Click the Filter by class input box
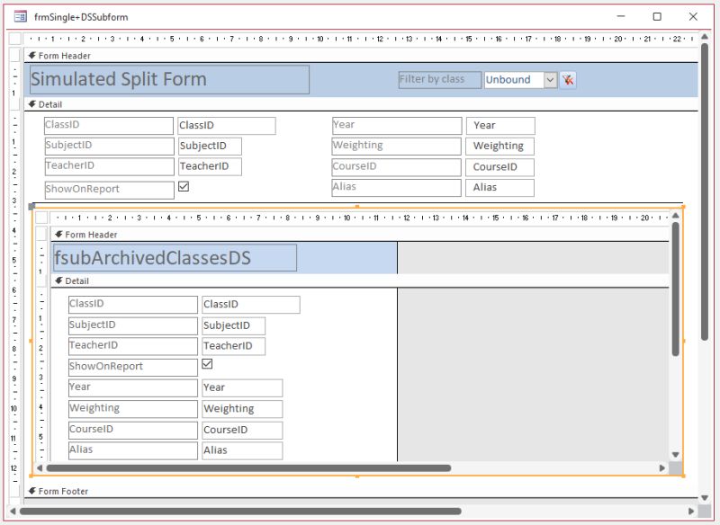This screenshot has width=720, height=525. tap(438, 79)
